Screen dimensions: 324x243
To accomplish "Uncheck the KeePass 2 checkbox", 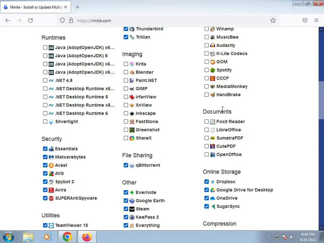I will (x=126, y=217).
